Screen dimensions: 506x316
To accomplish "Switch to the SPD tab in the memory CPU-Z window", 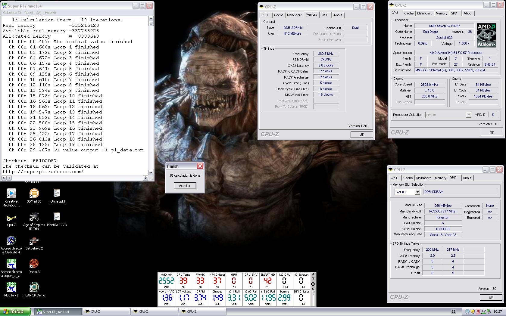I will [324, 15].
